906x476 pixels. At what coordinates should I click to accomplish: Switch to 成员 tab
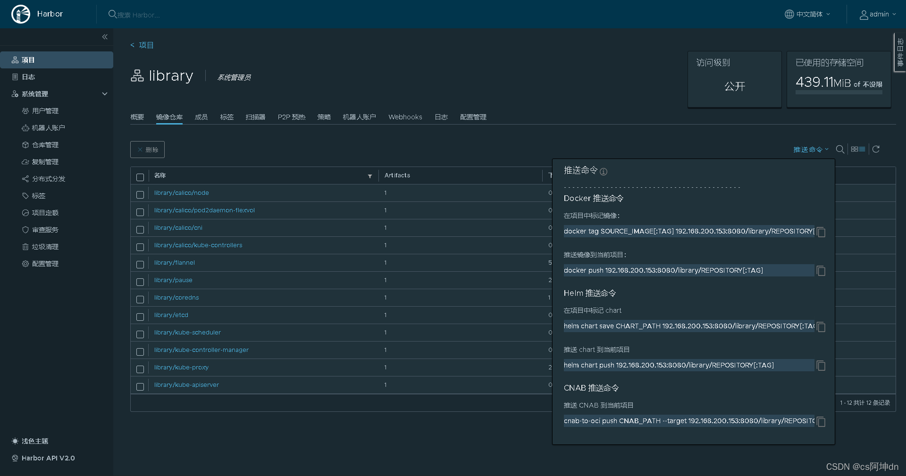[x=201, y=117]
